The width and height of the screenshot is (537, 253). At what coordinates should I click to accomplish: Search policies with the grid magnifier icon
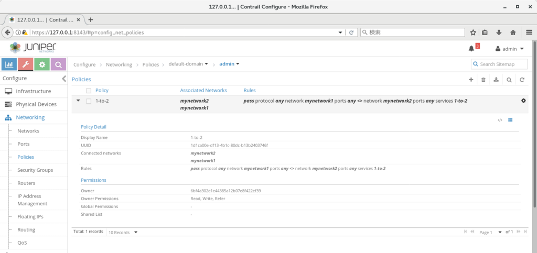(509, 80)
